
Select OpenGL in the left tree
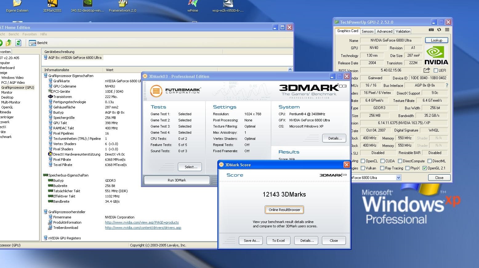(7, 107)
